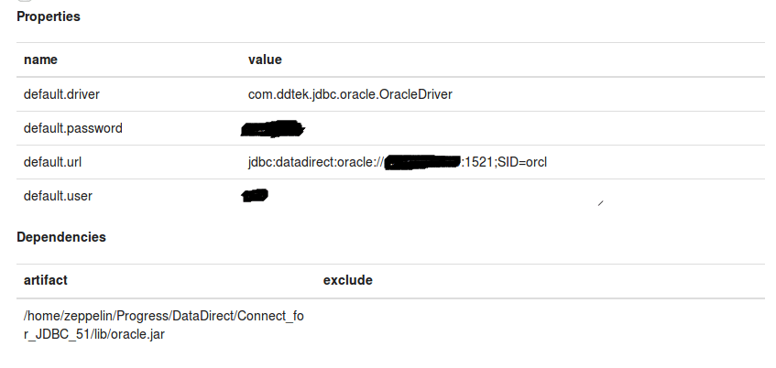Select the default.user property name
The image size is (776, 368).
click(x=58, y=196)
